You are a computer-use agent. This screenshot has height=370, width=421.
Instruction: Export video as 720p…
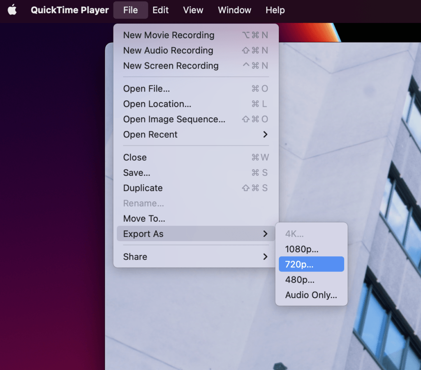(x=311, y=264)
